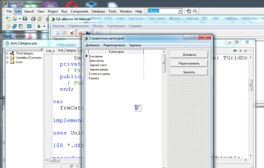This screenshot has width=264, height=168.
Task: Click the New Items icon in Delphi toolbar
Action: click(8, 19)
